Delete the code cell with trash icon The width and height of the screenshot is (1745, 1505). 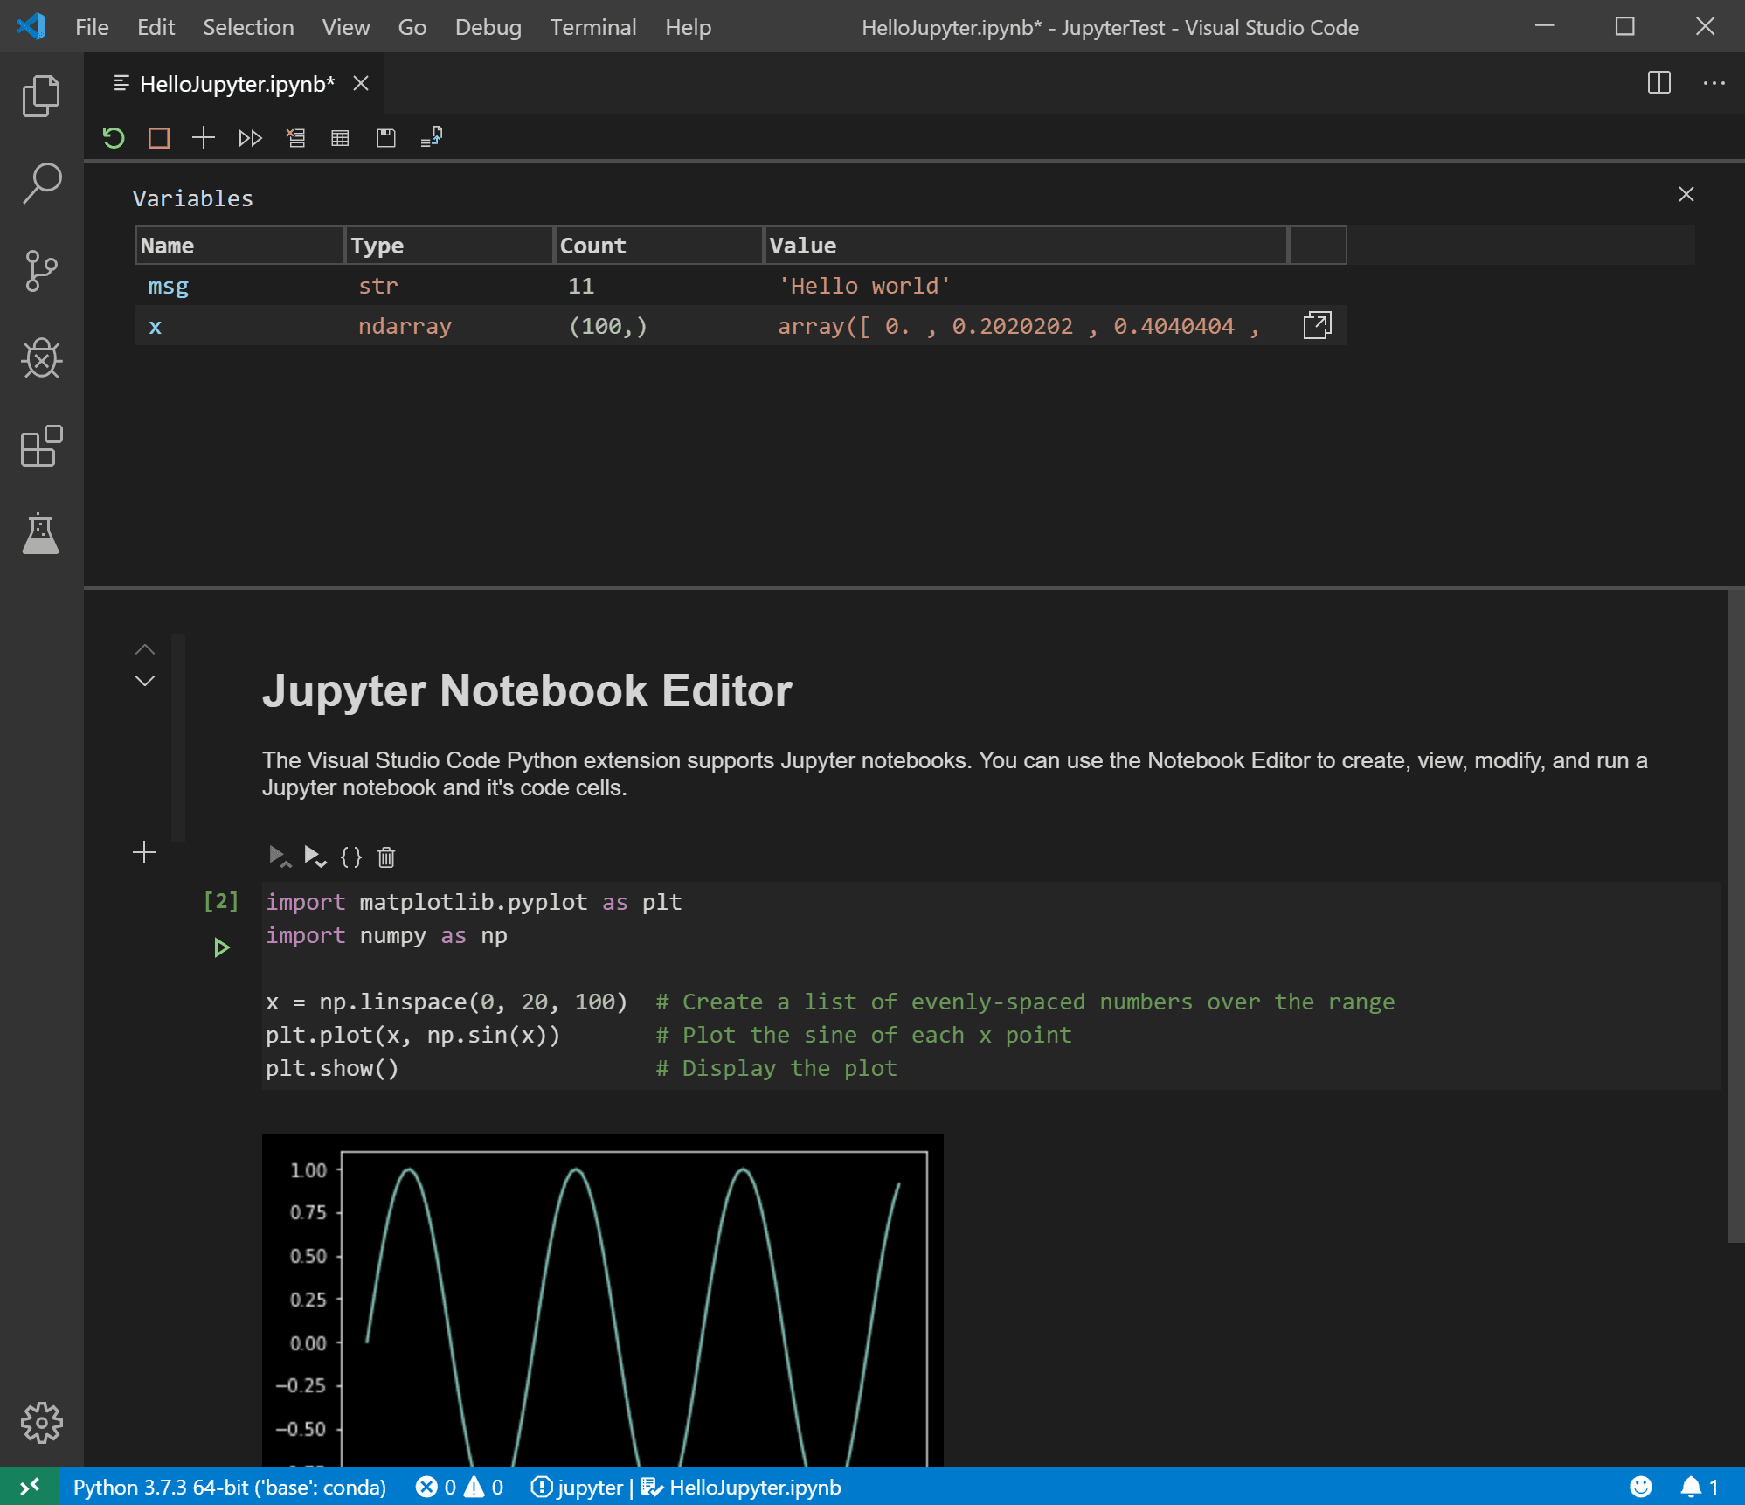[385, 857]
